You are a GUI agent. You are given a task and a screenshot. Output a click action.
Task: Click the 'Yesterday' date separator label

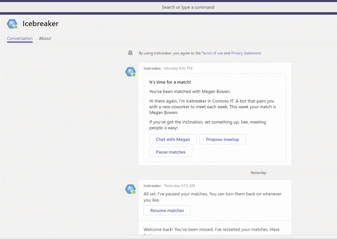click(258, 173)
